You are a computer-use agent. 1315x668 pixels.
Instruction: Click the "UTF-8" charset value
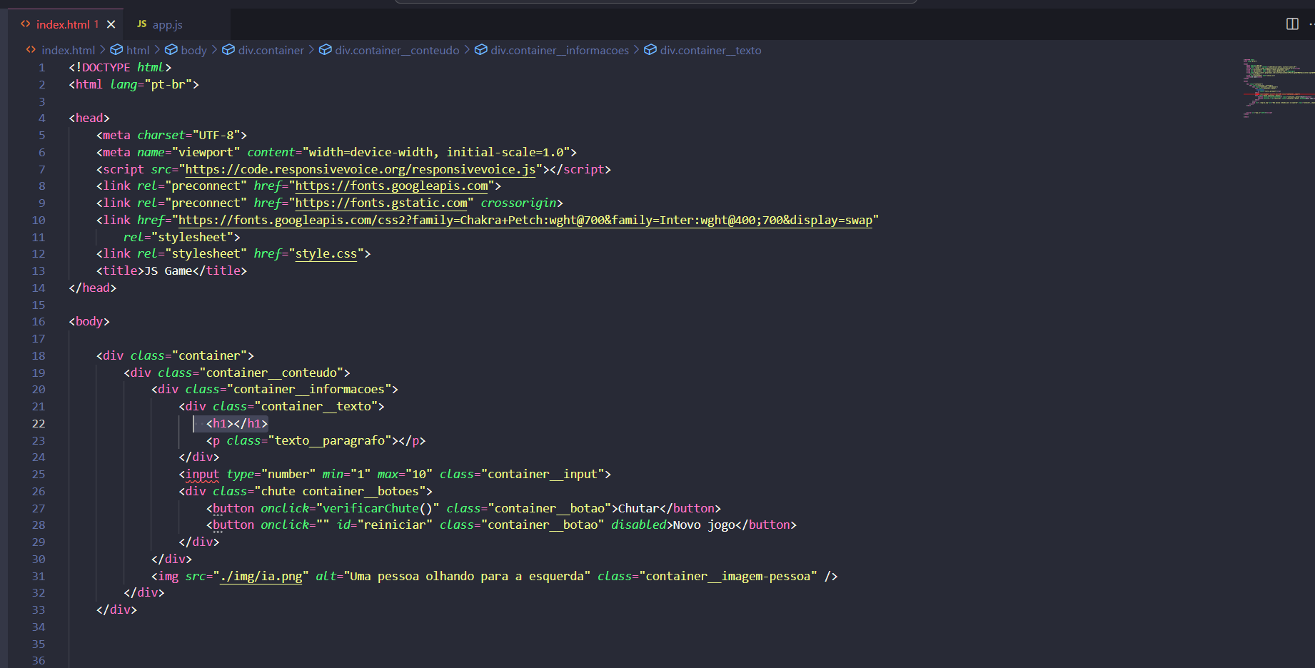pos(216,136)
